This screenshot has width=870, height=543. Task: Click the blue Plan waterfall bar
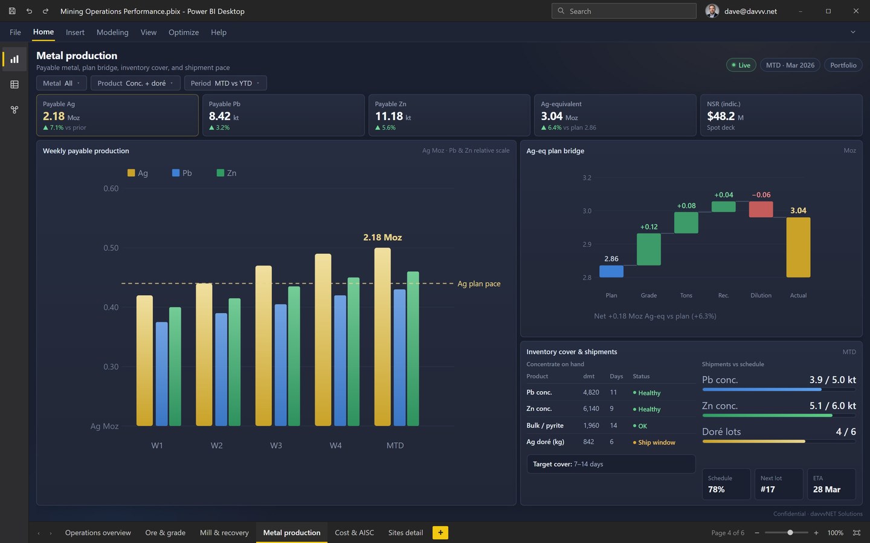(x=611, y=271)
